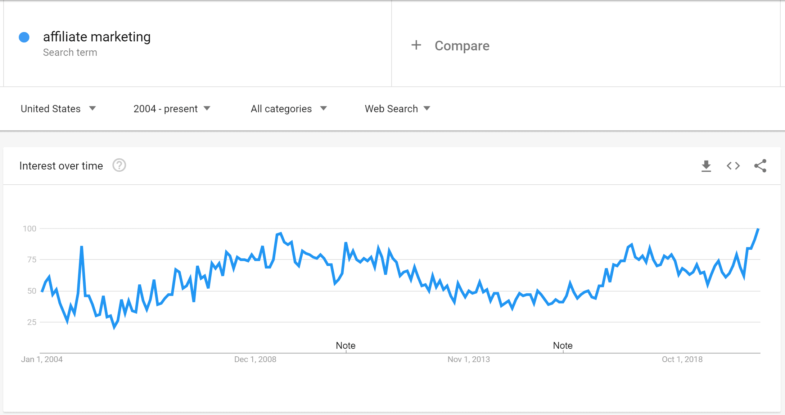Share the interest over time chart
Viewport: 785px width, 415px height.
coord(760,166)
